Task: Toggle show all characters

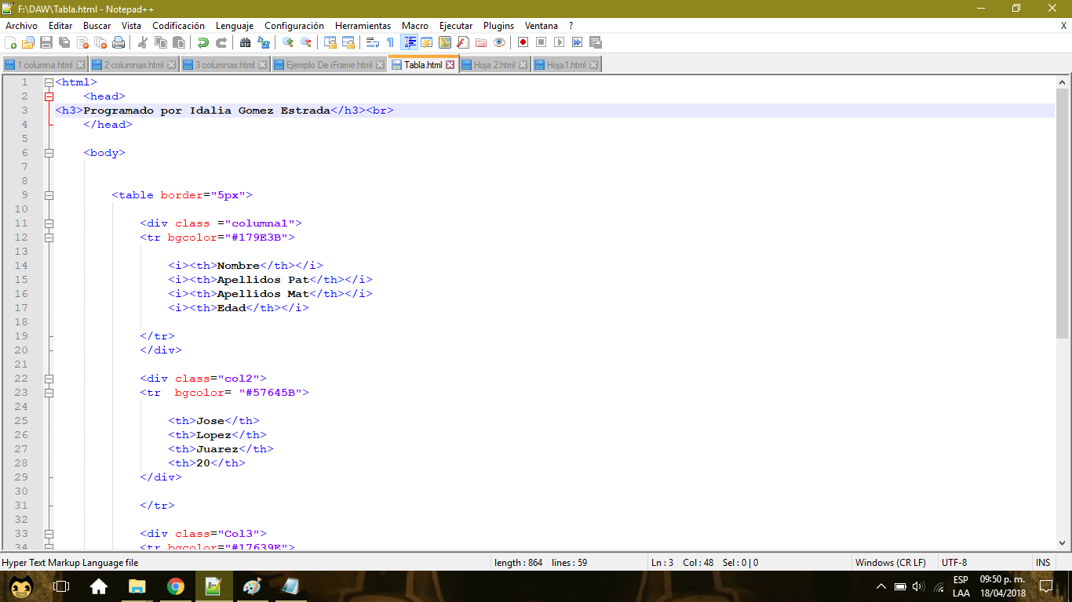Action: click(388, 42)
